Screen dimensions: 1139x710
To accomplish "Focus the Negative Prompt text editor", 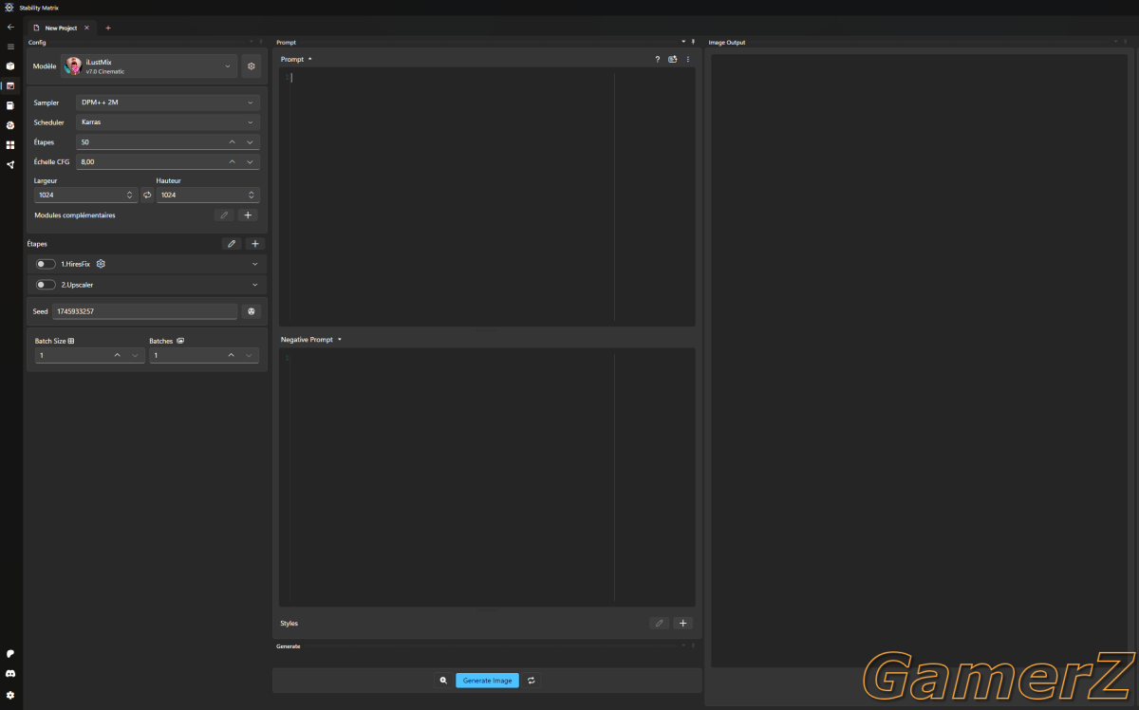I will click(487, 476).
